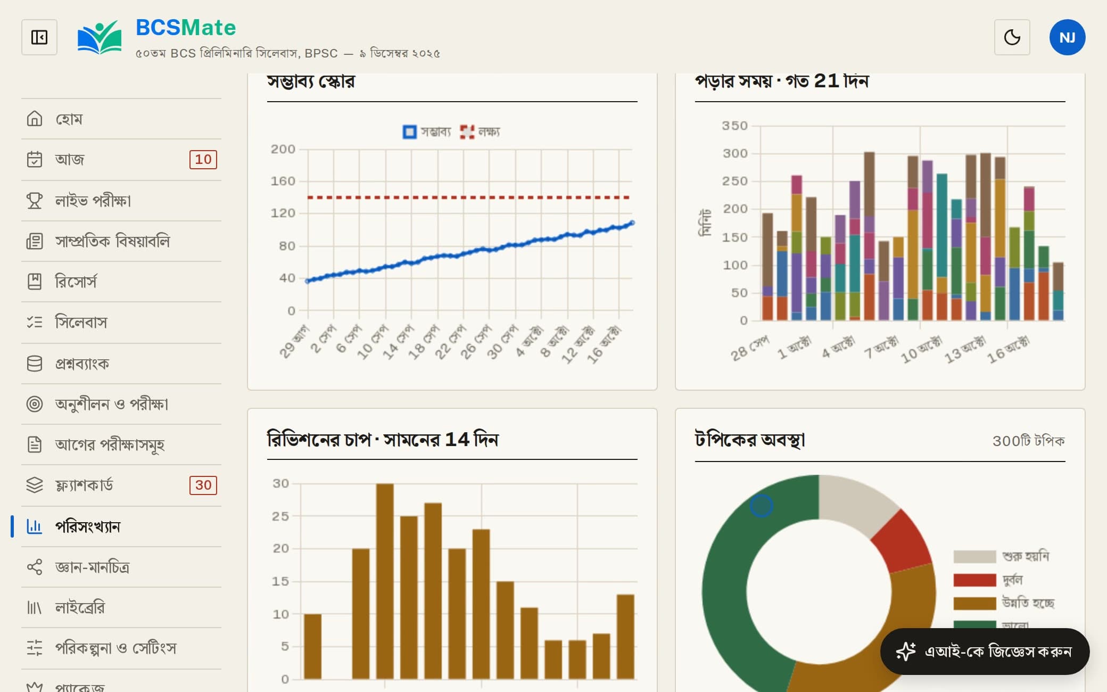Toggle the লক্ষ্য series in chart legend
1107x692 pixels.
(480, 131)
